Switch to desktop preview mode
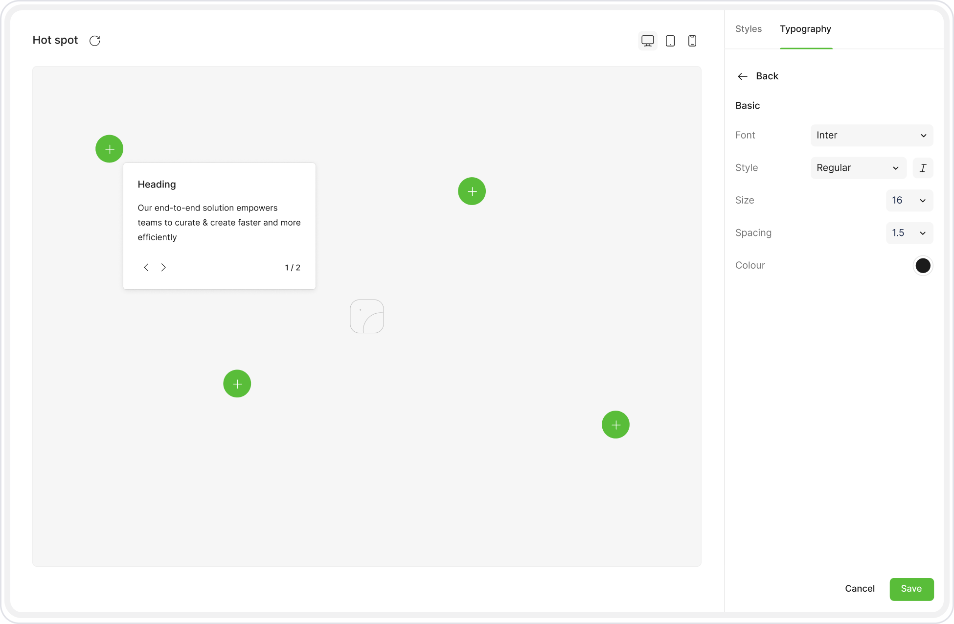The height and width of the screenshot is (624, 954). click(647, 41)
